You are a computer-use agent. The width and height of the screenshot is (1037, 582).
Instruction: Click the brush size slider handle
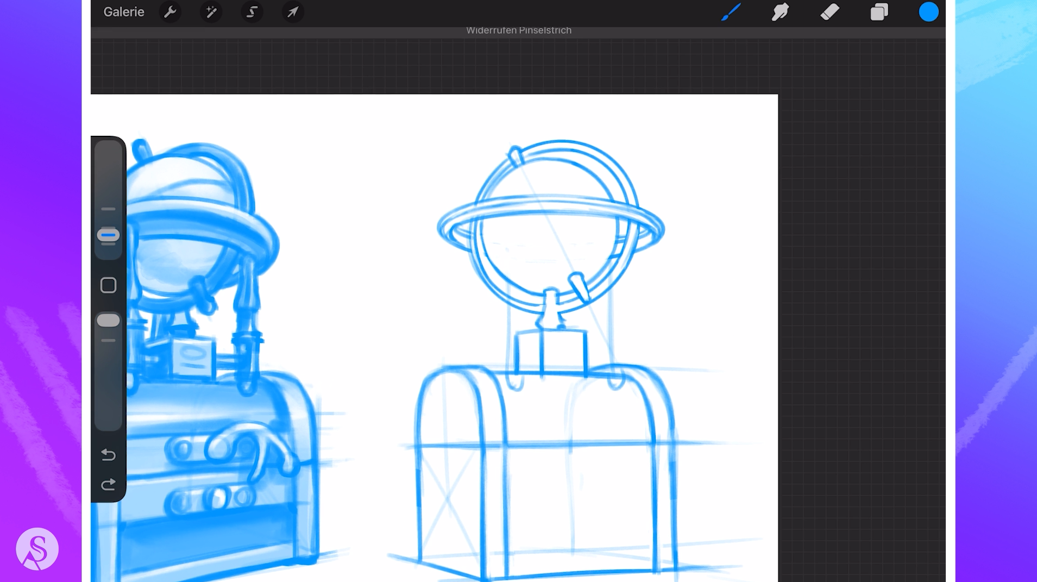(108, 235)
